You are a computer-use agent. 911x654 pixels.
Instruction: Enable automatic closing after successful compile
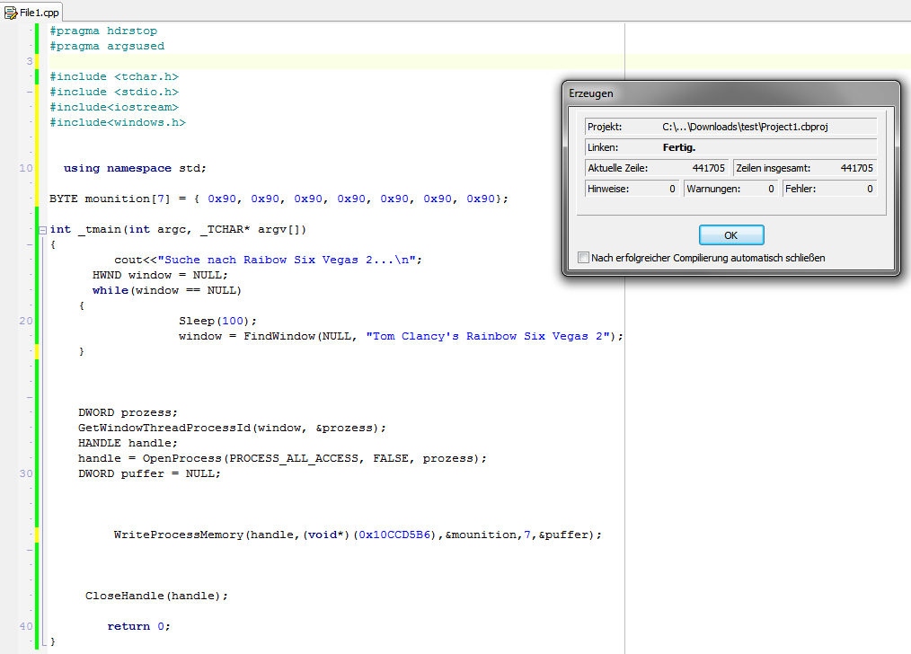click(x=585, y=258)
